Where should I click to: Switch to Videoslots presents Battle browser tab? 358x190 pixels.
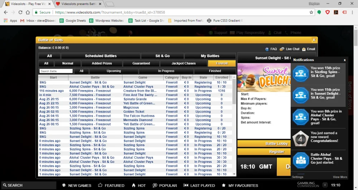coord(79,4)
